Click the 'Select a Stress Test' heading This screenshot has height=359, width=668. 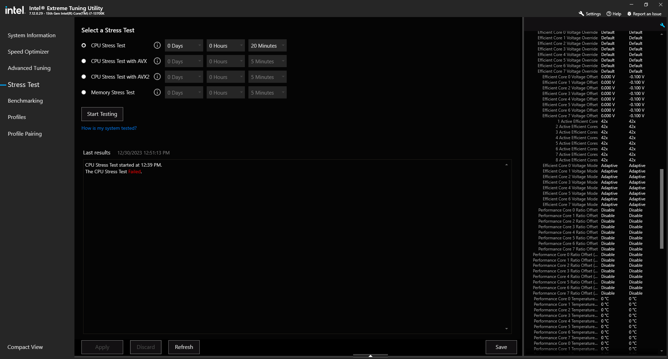coord(108,30)
